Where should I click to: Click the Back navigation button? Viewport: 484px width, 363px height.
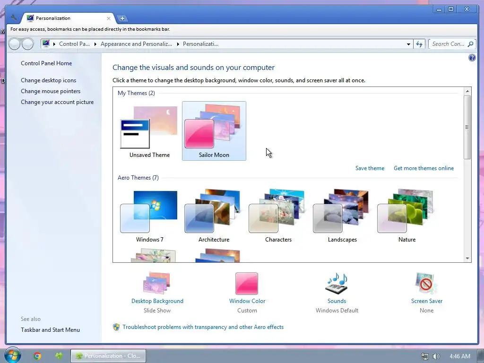click(x=15, y=44)
